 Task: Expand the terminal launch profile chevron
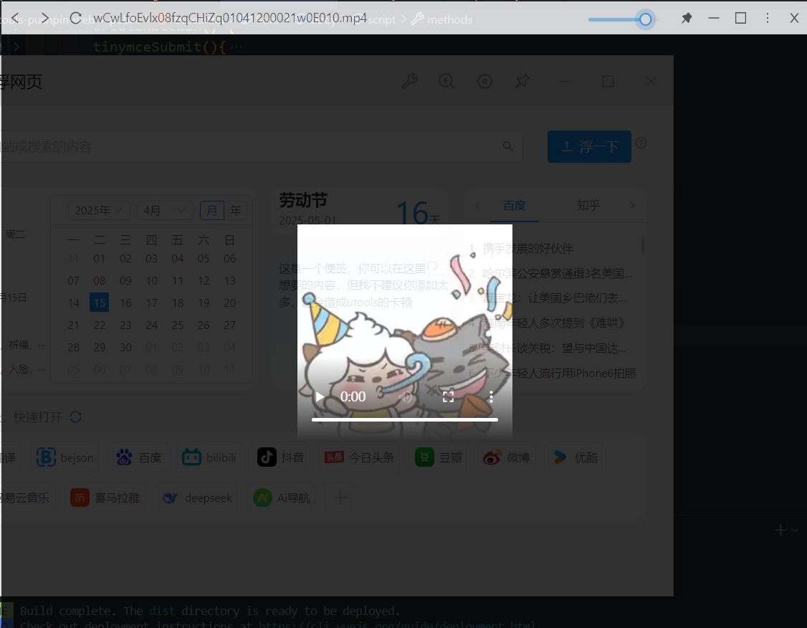point(795,531)
